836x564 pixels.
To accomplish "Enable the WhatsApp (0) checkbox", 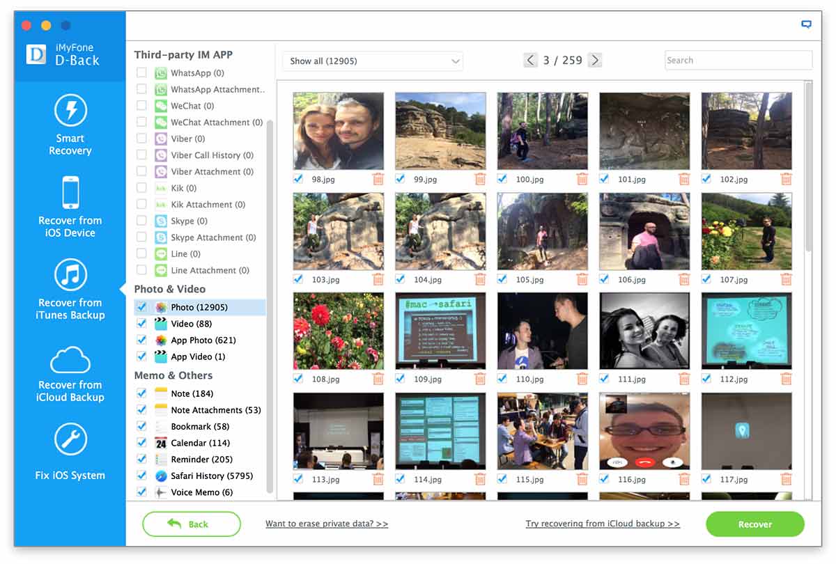I will [141, 72].
